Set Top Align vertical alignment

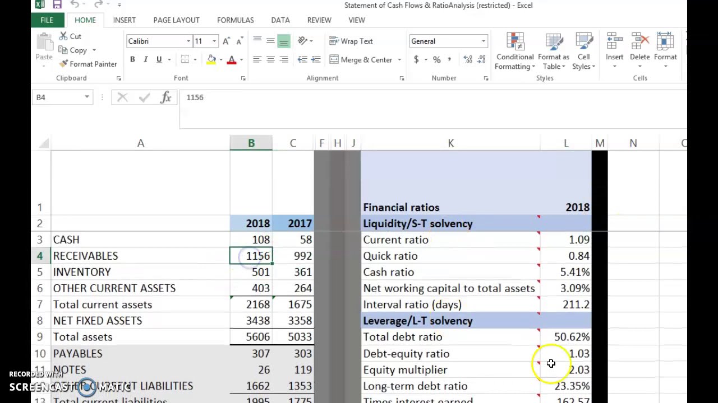257,41
